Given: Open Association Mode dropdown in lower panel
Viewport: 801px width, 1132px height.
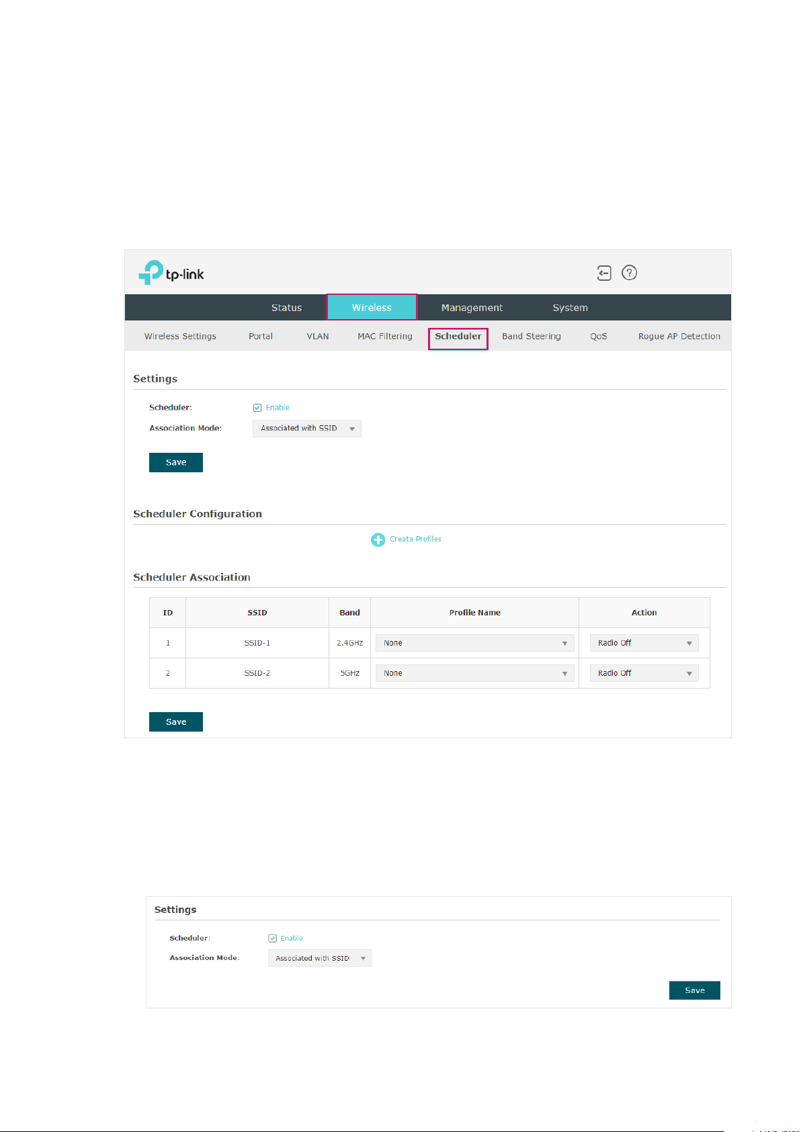Looking at the screenshot, I should [320, 958].
